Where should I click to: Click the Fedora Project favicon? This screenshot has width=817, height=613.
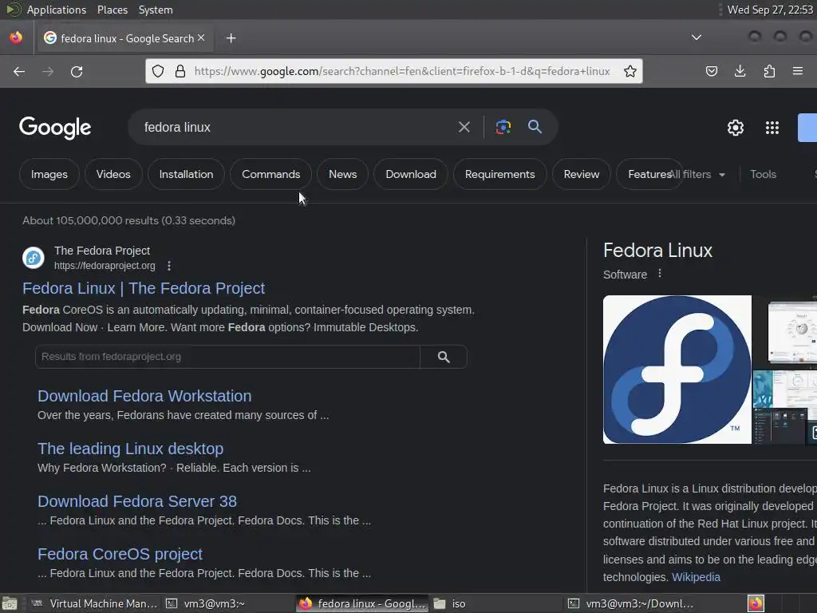pos(34,258)
